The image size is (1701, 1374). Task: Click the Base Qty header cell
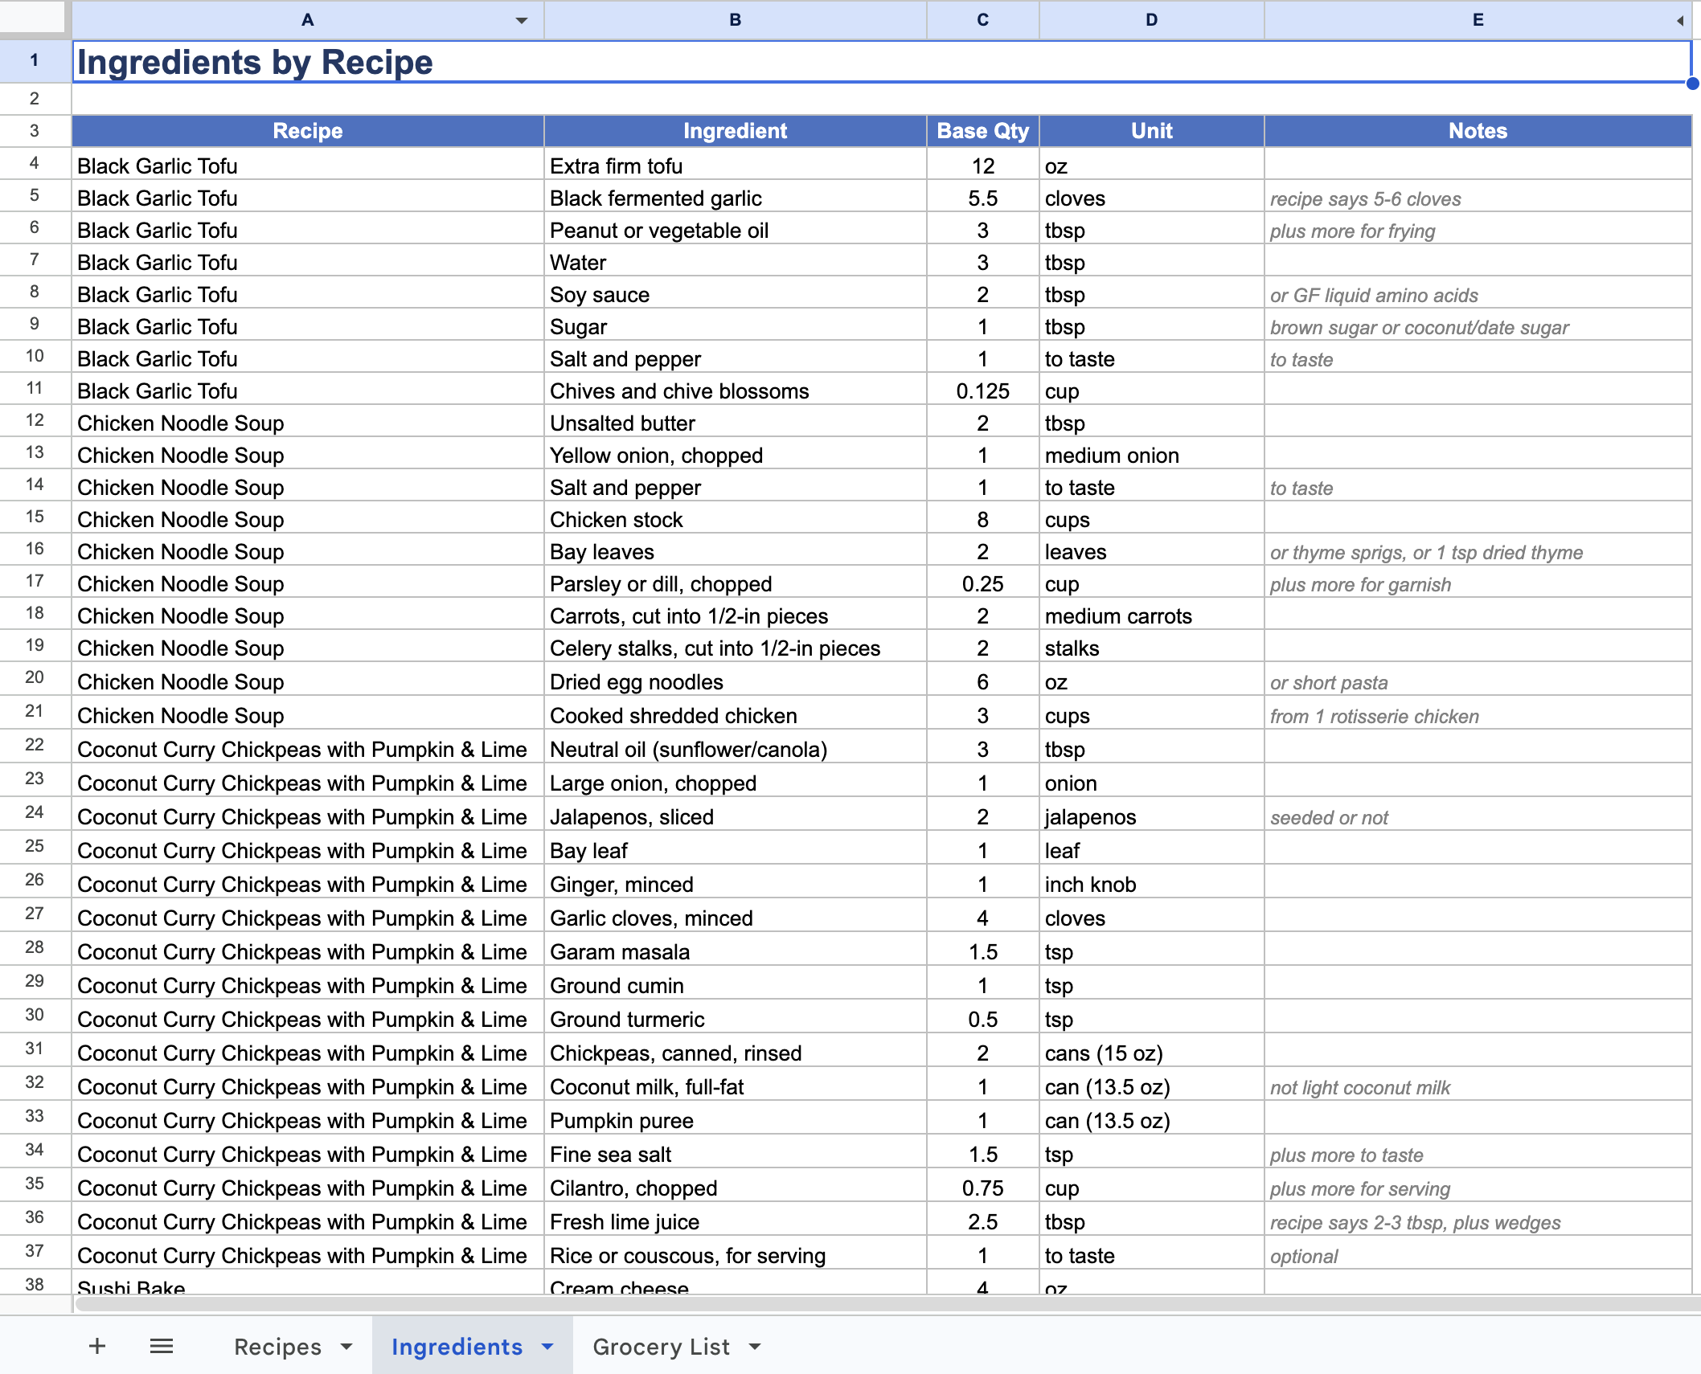[983, 131]
